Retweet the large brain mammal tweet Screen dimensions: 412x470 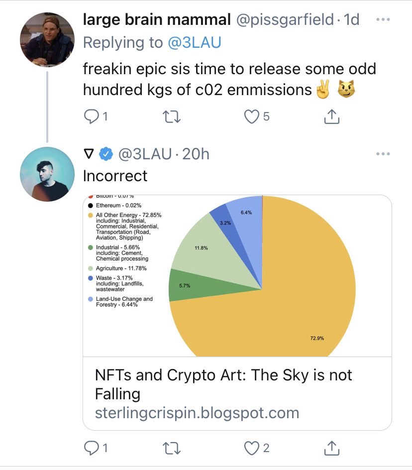(x=172, y=117)
